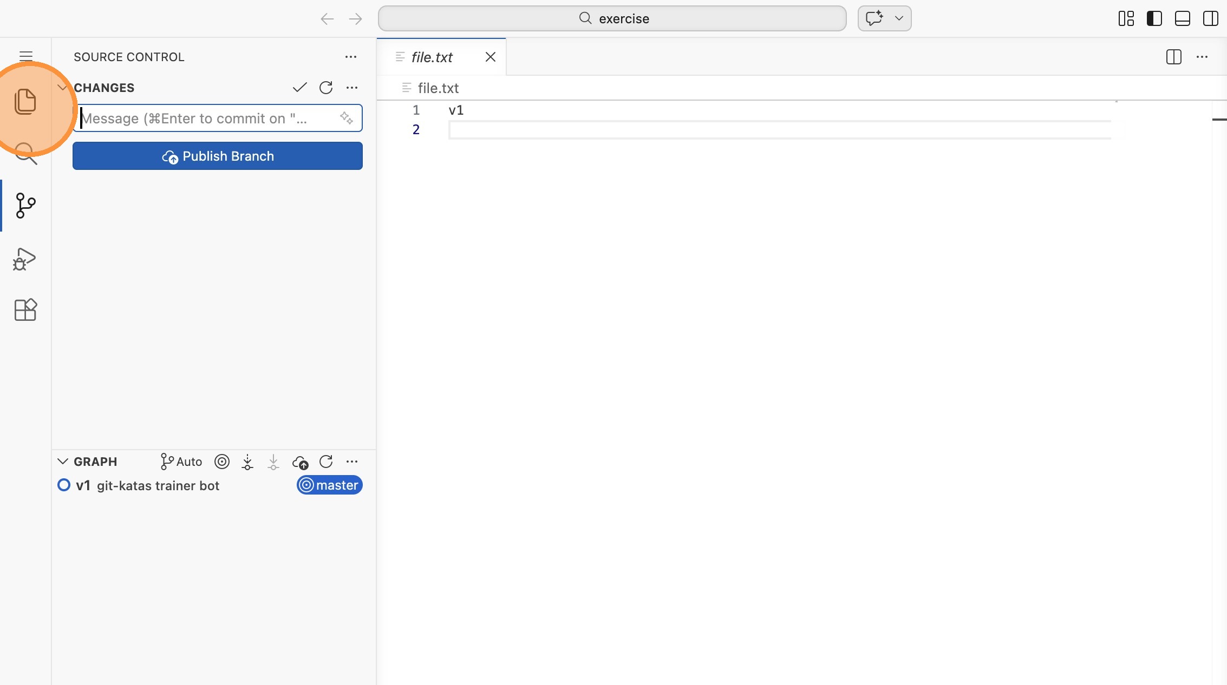Toggle the primary side bar visibility

point(1154,18)
